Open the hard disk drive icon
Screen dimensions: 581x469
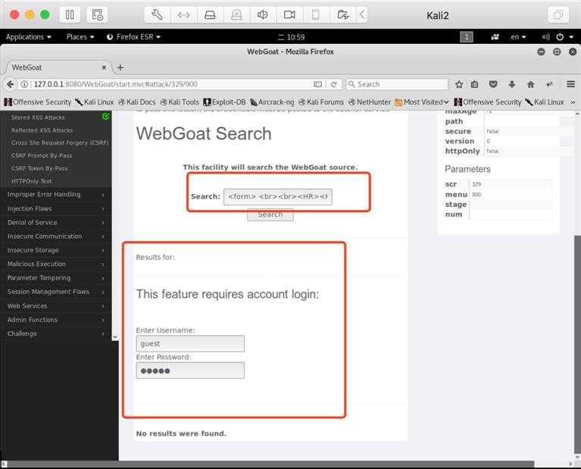point(210,15)
